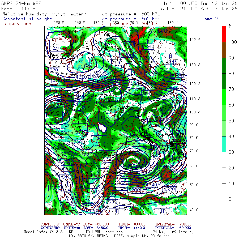Select the cyan 30–40% color bar segment

(224, 144)
